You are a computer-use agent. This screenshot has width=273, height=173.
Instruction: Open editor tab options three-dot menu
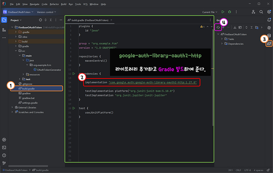tap(210, 20)
